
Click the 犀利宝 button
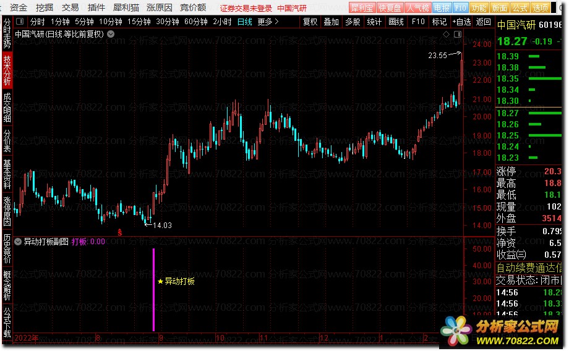[362, 7]
